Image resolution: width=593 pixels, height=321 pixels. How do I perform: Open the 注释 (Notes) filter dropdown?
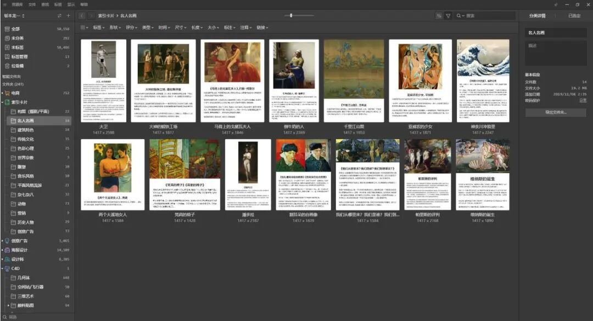click(x=246, y=27)
